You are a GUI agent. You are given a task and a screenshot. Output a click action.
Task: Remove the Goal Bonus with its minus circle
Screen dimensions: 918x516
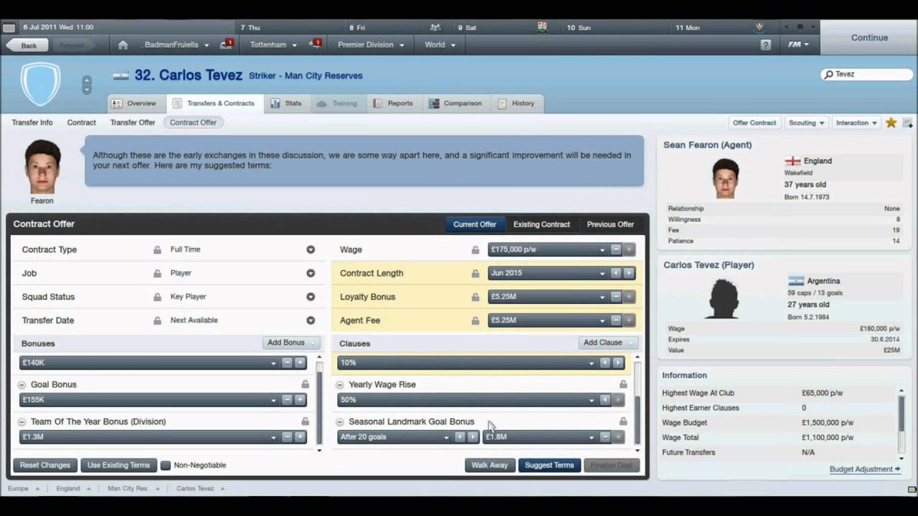click(22, 385)
